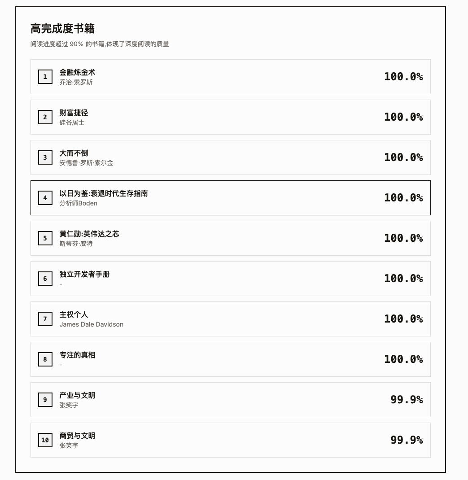Open 黄仁勋:英伟达之芯 book entry

(x=89, y=234)
